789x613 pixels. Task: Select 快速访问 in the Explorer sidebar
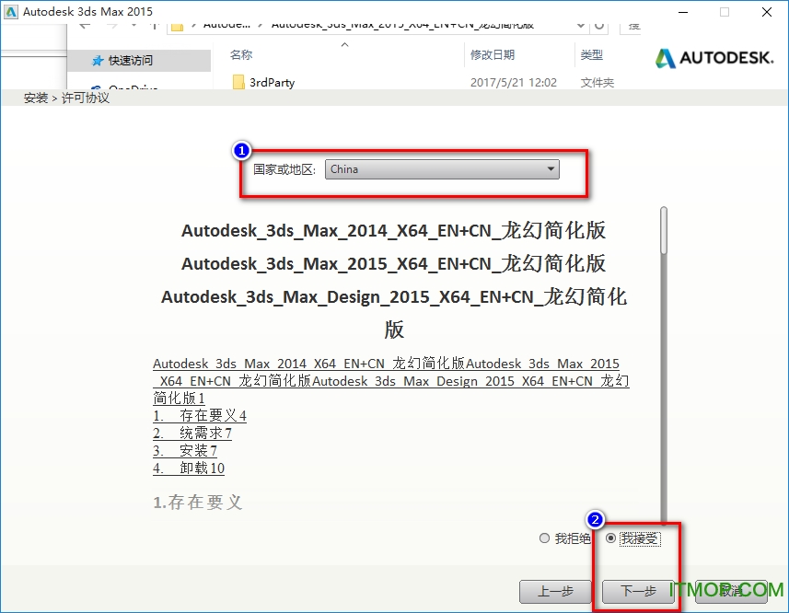tap(139, 61)
